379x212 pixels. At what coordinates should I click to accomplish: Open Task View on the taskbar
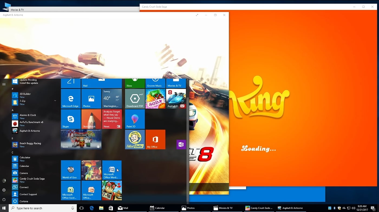tap(81, 208)
